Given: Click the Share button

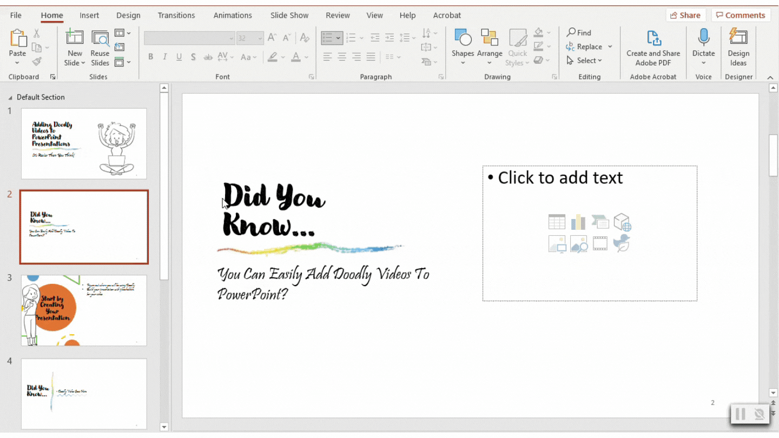Looking at the screenshot, I should click(x=685, y=15).
